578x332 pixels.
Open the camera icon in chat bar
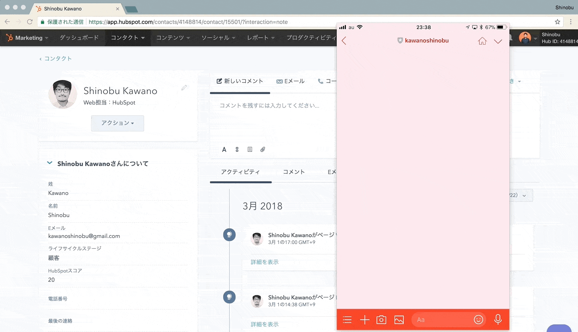tap(381, 320)
